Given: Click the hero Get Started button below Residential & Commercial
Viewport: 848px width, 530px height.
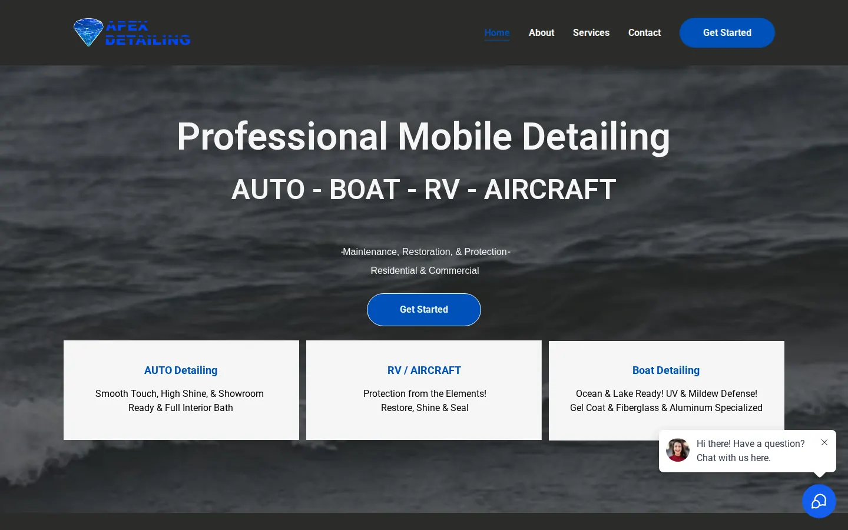Looking at the screenshot, I should click(x=424, y=310).
